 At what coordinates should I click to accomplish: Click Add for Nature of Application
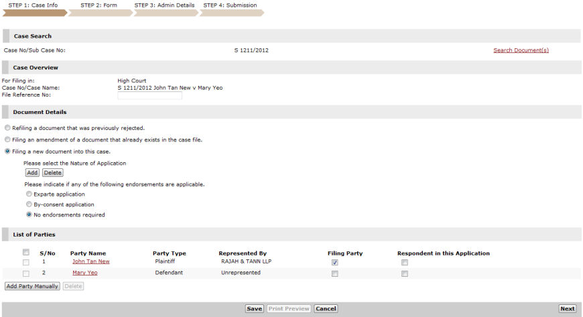tap(31, 173)
